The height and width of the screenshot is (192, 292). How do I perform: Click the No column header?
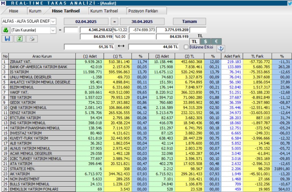pos(5,56)
